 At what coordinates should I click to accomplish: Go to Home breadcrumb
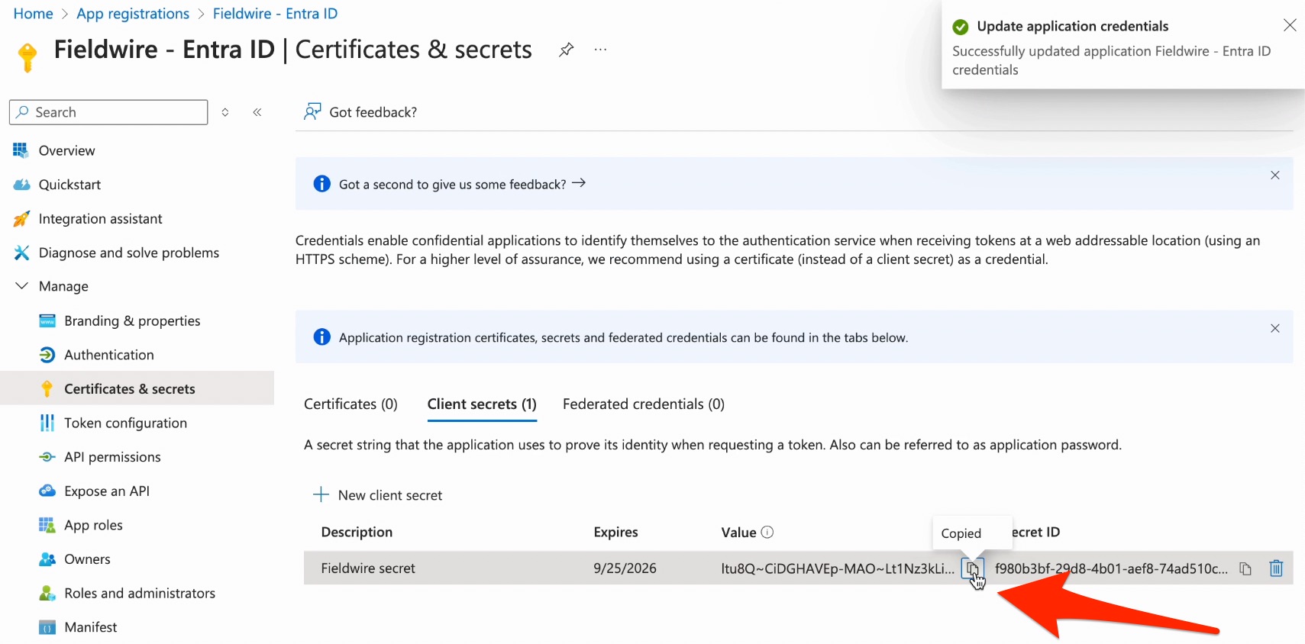tap(34, 14)
